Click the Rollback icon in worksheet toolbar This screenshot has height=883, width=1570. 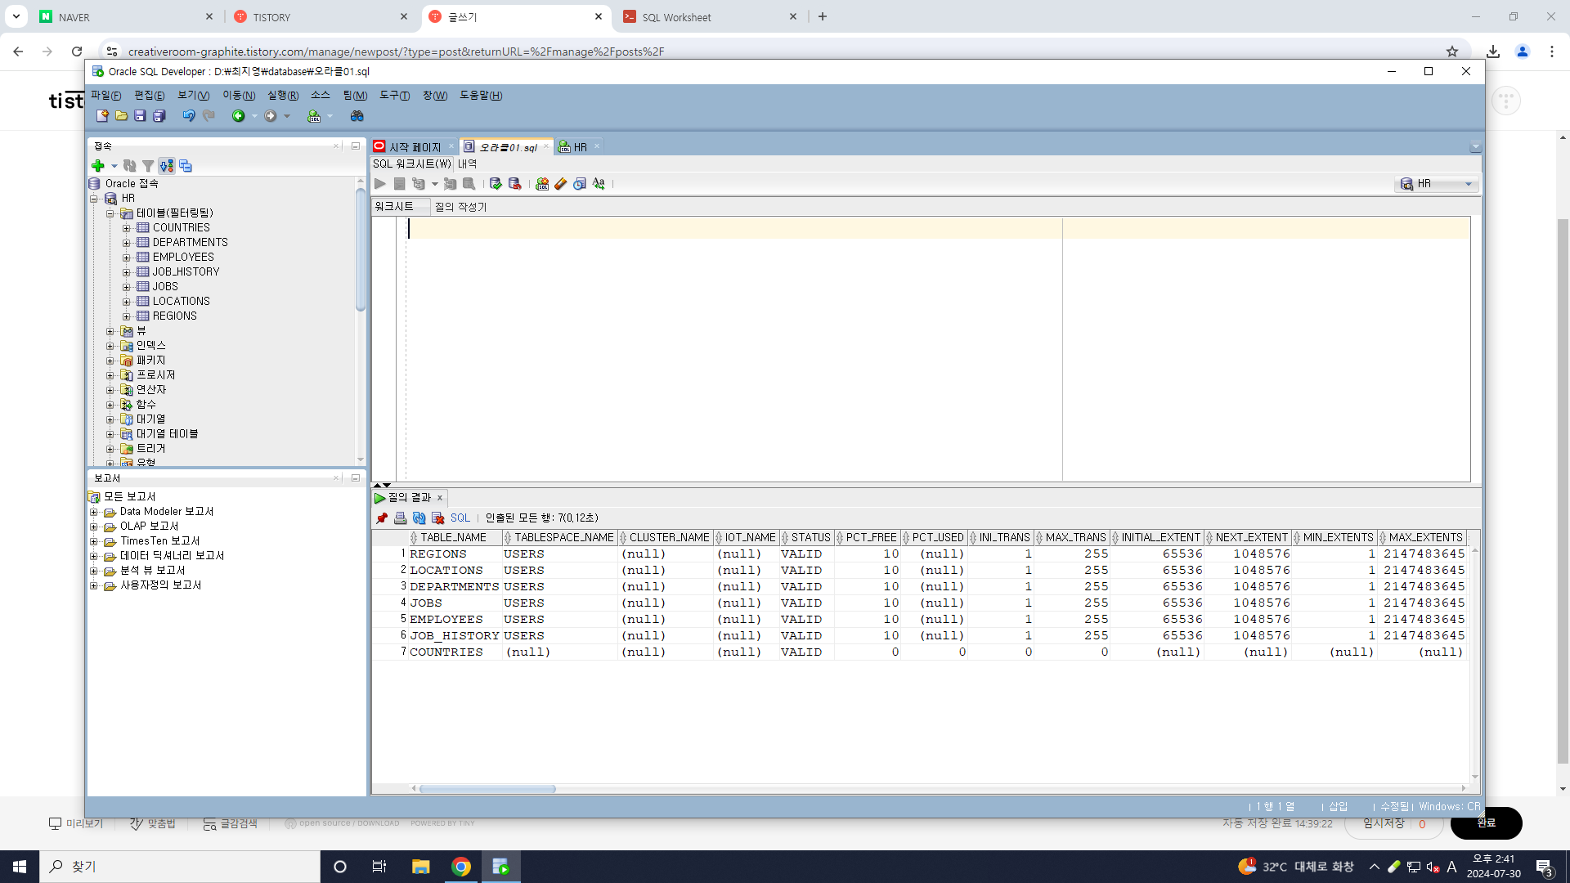514,184
